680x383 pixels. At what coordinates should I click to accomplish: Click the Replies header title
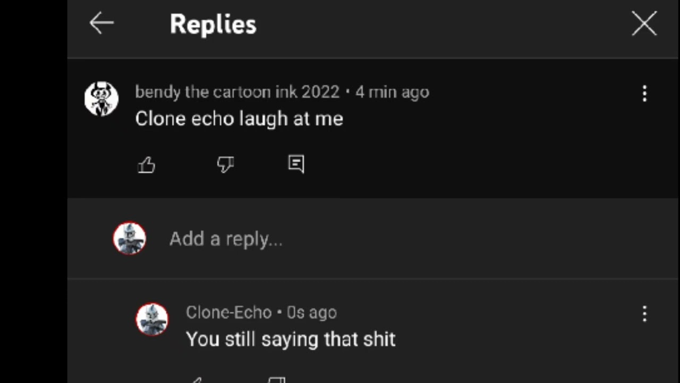pos(213,24)
